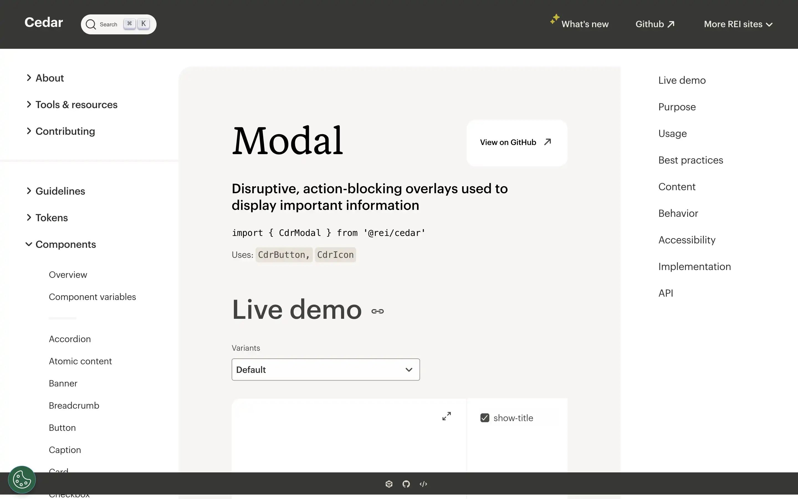Expand the More REI sites dropdown
The image size is (798, 499).
tap(738, 24)
